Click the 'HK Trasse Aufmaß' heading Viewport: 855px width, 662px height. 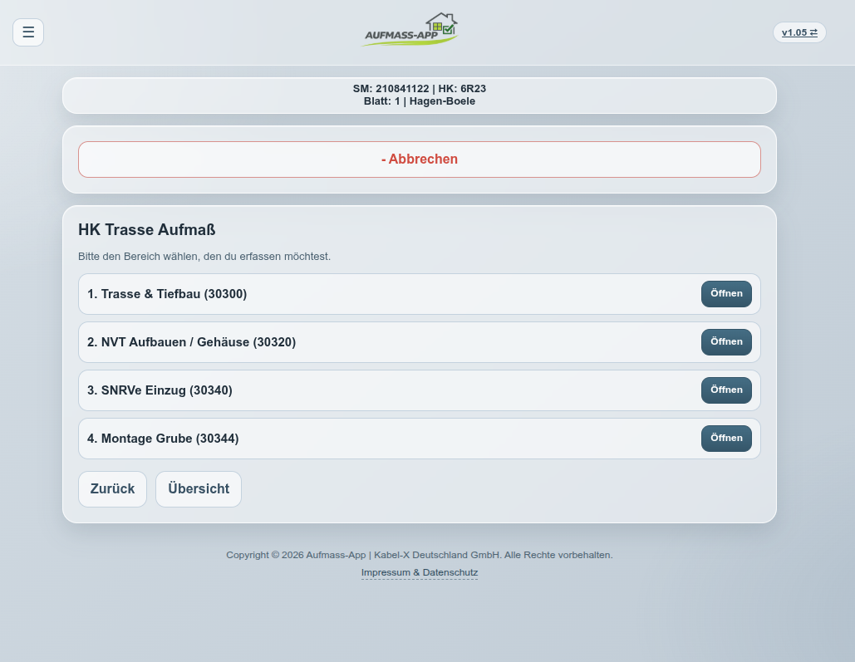(x=146, y=230)
